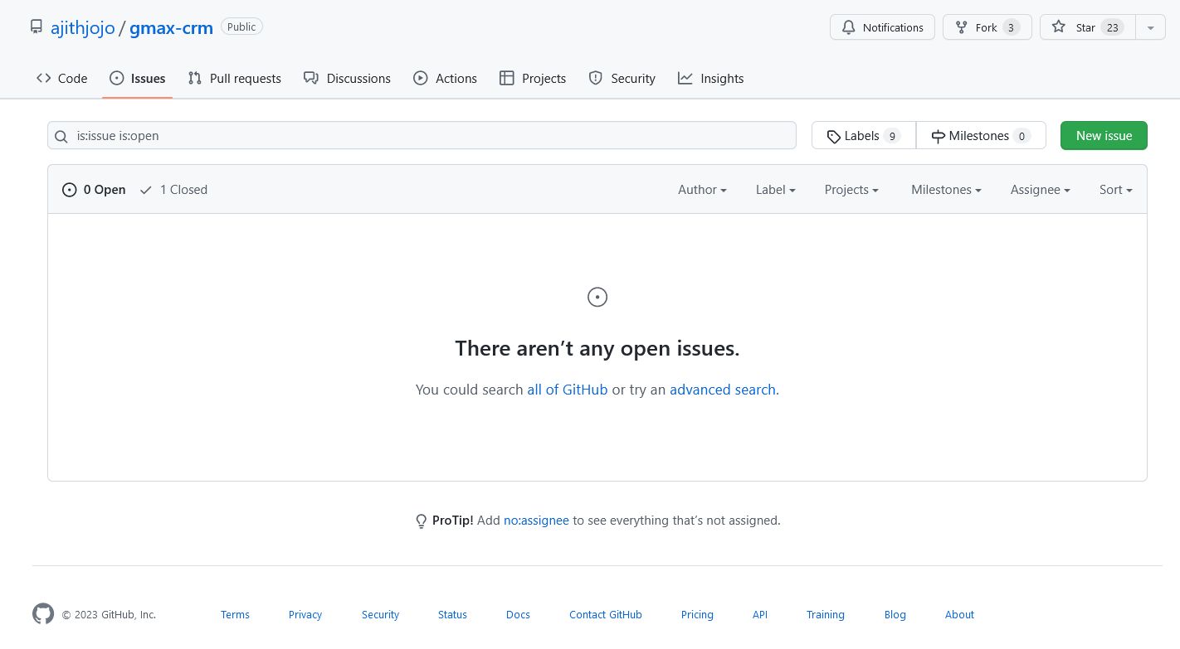Click the Notifications bell button
This screenshot has width=1180, height=649.
pos(882,27)
